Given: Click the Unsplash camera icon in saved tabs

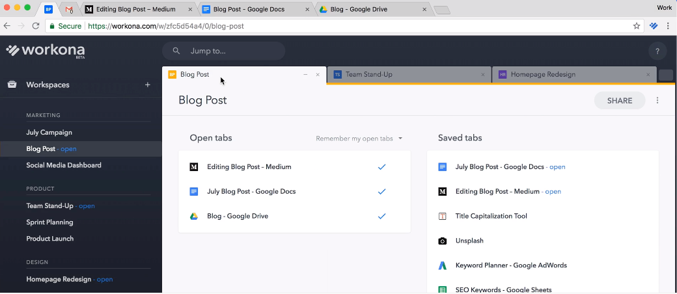Looking at the screenshot, I should [x=443, y=241].
